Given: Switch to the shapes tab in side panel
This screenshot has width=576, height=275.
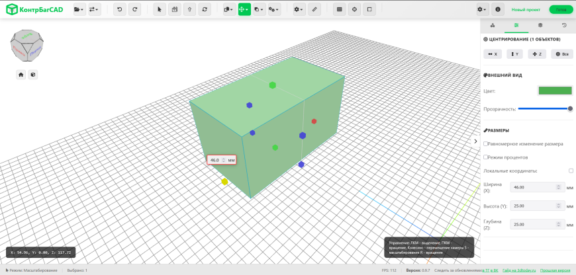Looking at the screenshot, I should point(492,25).
